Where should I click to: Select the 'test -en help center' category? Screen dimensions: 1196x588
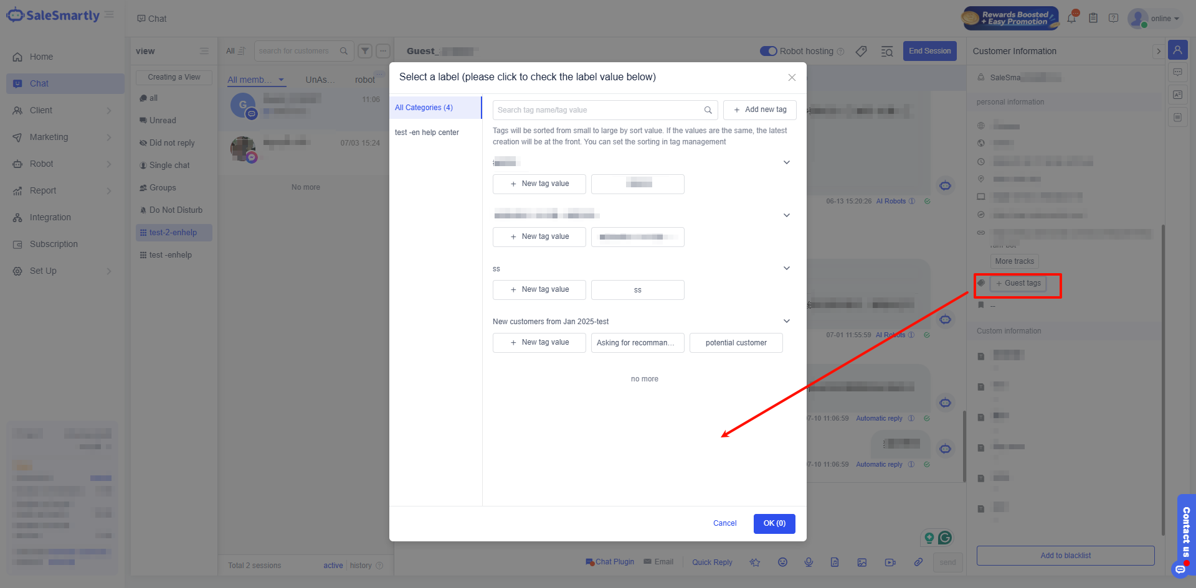pos(427,133)
